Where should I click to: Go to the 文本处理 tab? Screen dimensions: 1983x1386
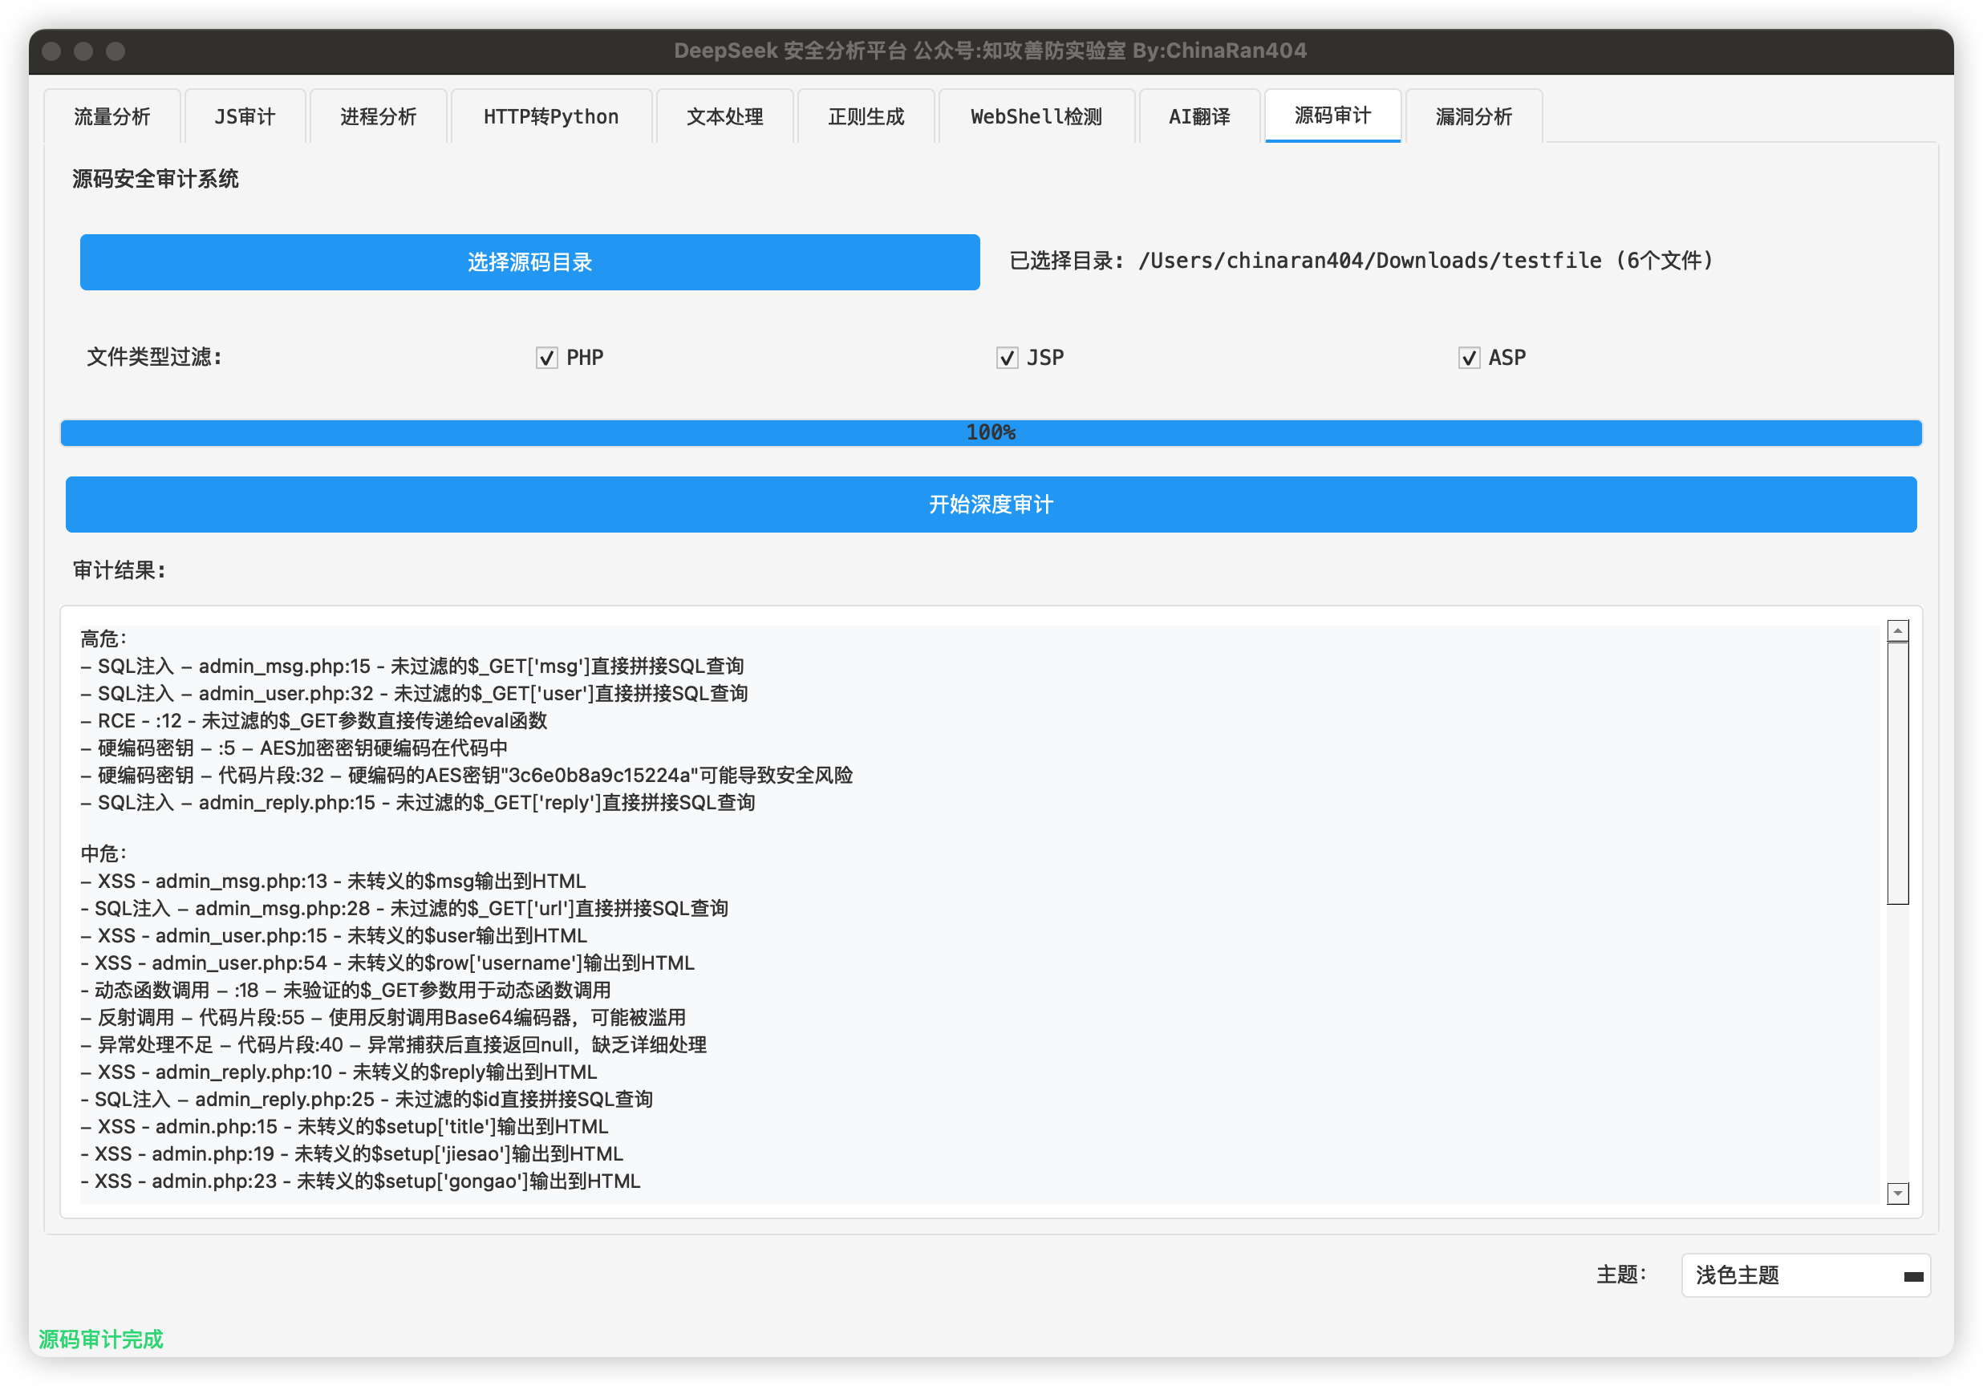point(724,116)
